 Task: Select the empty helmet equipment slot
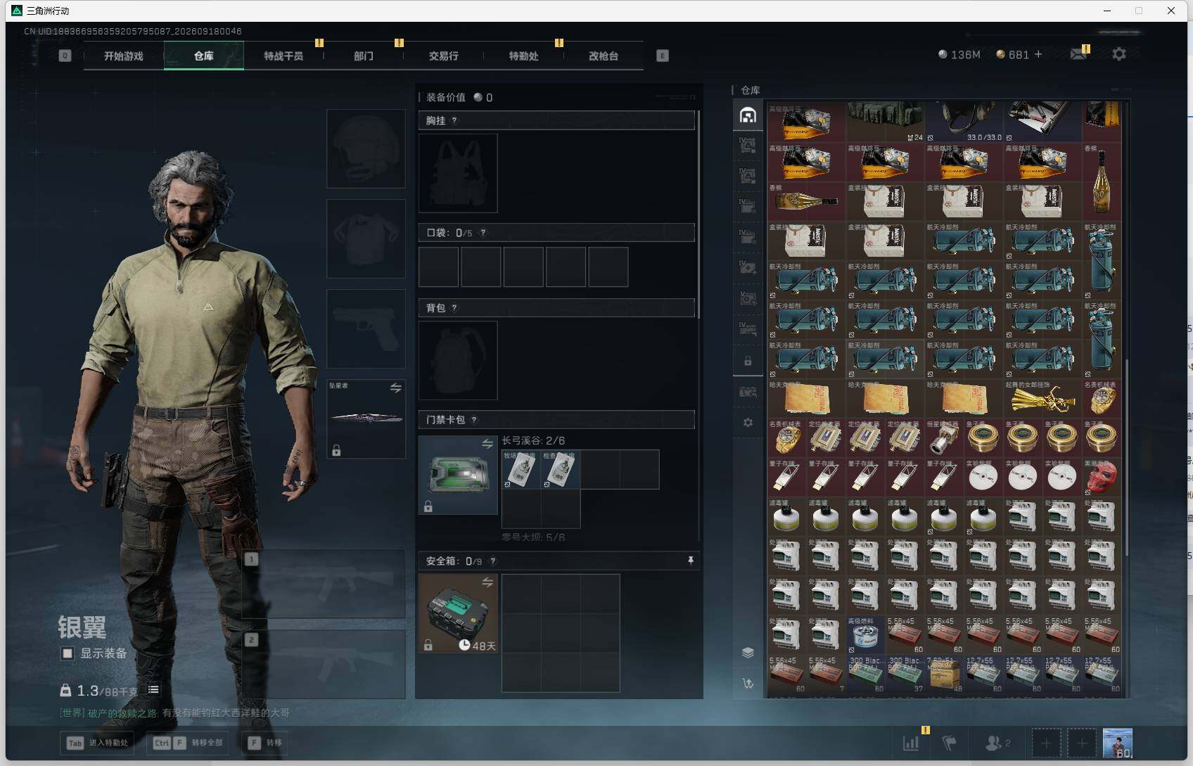click(x=366, y=148)
